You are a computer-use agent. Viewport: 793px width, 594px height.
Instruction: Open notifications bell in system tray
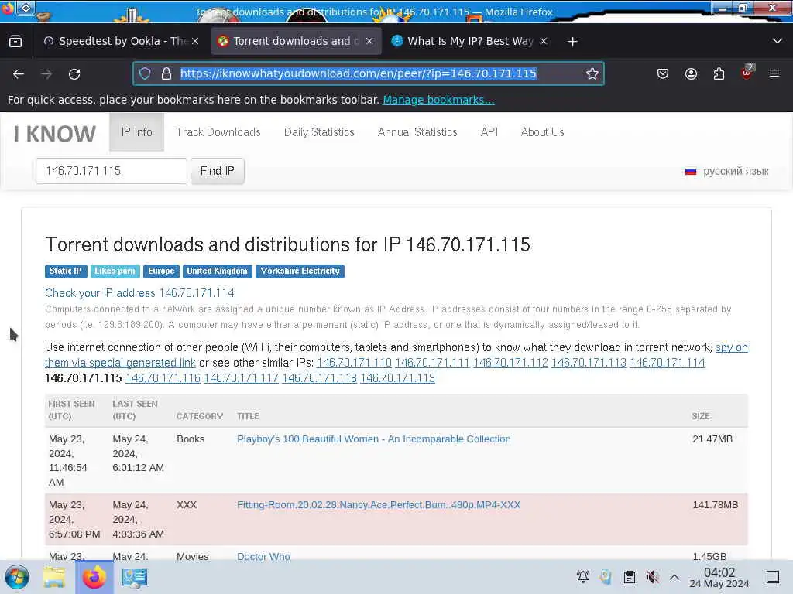(x=583, y=577)
